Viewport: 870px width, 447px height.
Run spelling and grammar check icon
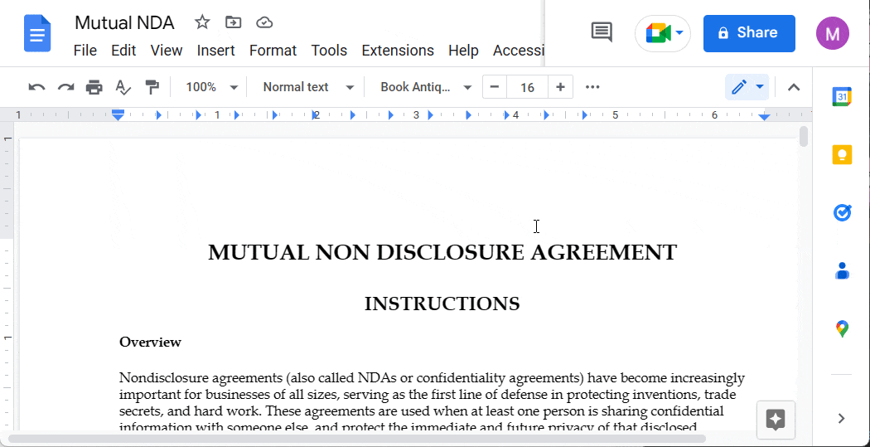tap(123, 87)
